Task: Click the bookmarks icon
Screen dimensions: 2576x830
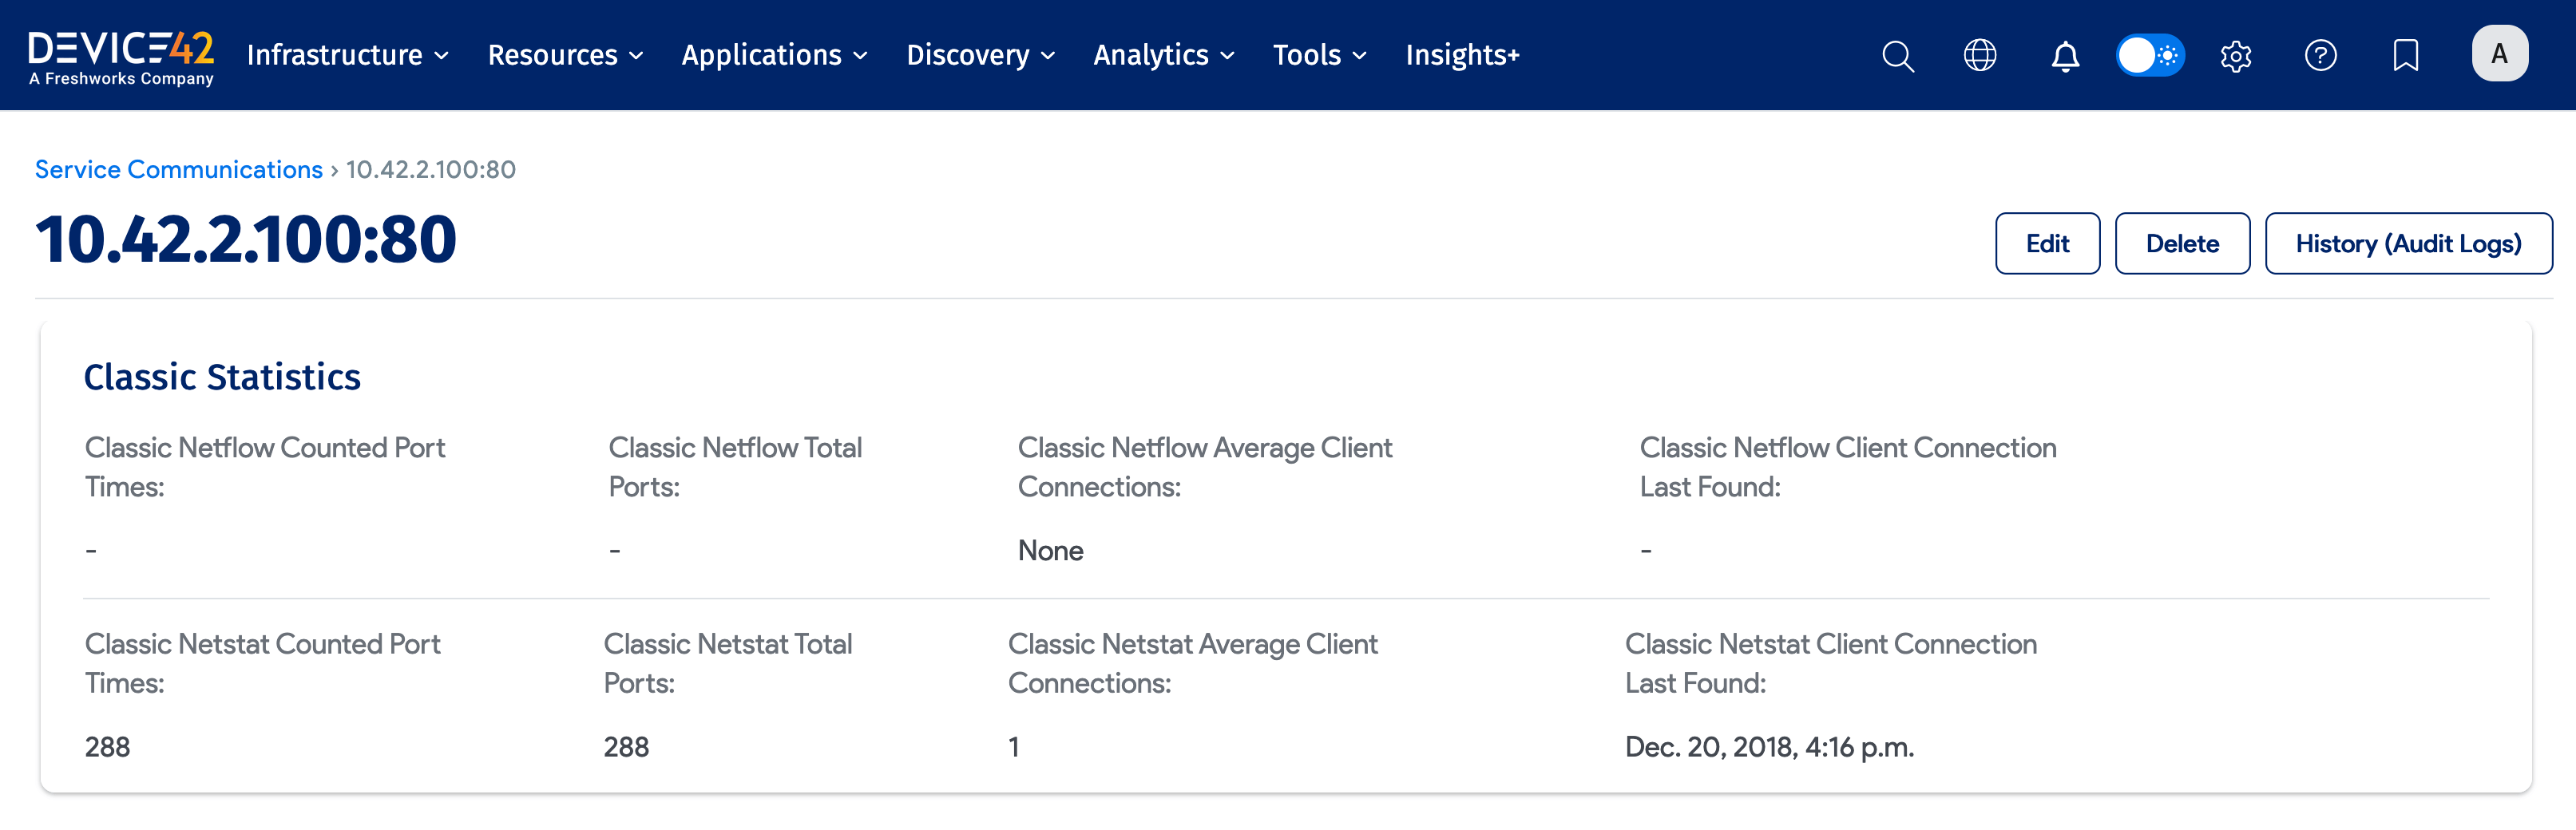Action: point(2405,56)
